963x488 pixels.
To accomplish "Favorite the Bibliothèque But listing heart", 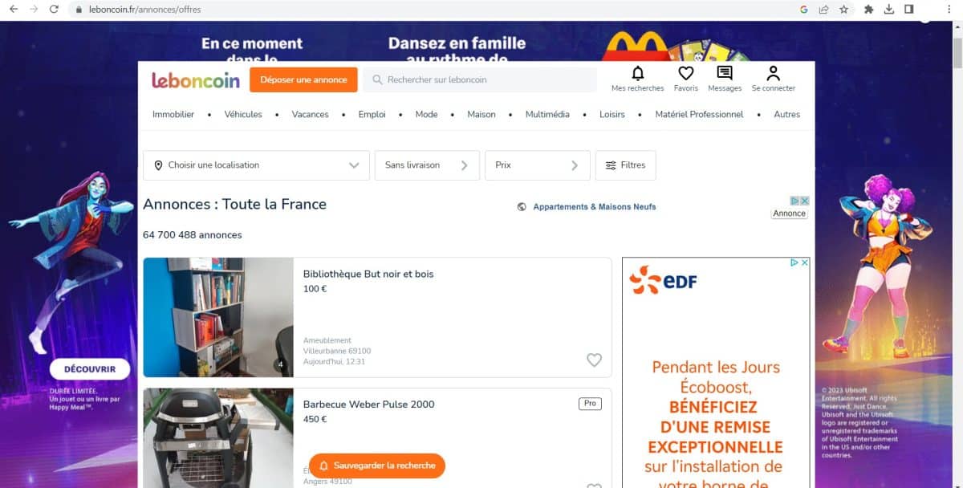I will (594, 360).
